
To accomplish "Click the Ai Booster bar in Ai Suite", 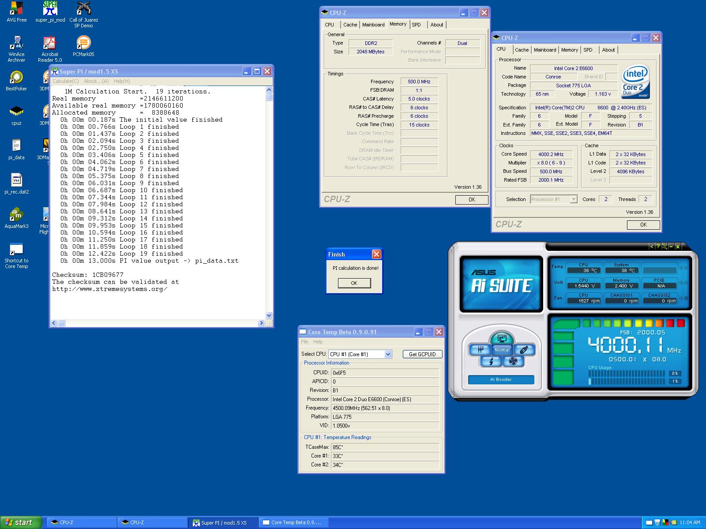I will pyautogui.click(x=501, y=380).
